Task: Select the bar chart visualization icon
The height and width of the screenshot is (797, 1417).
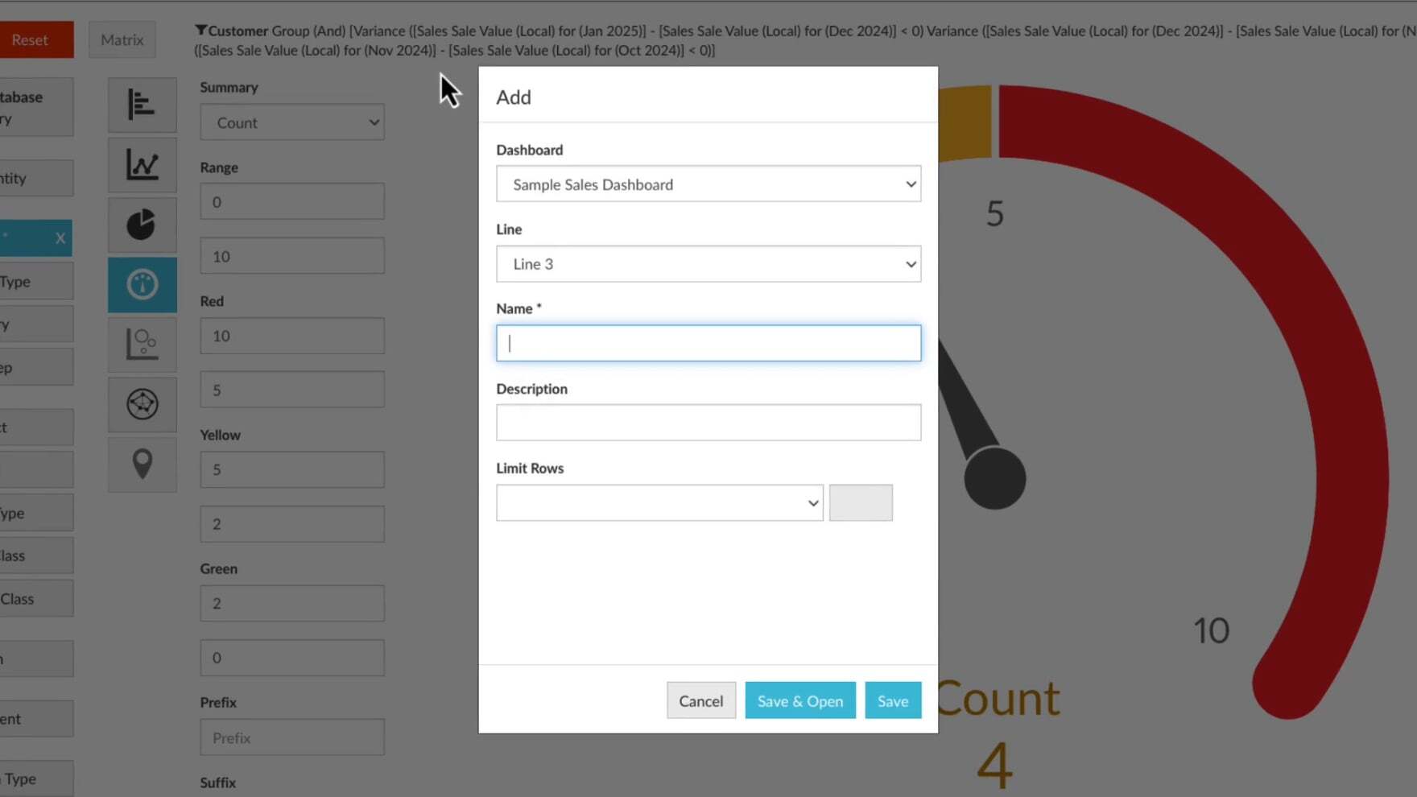Action: point(143,105)
